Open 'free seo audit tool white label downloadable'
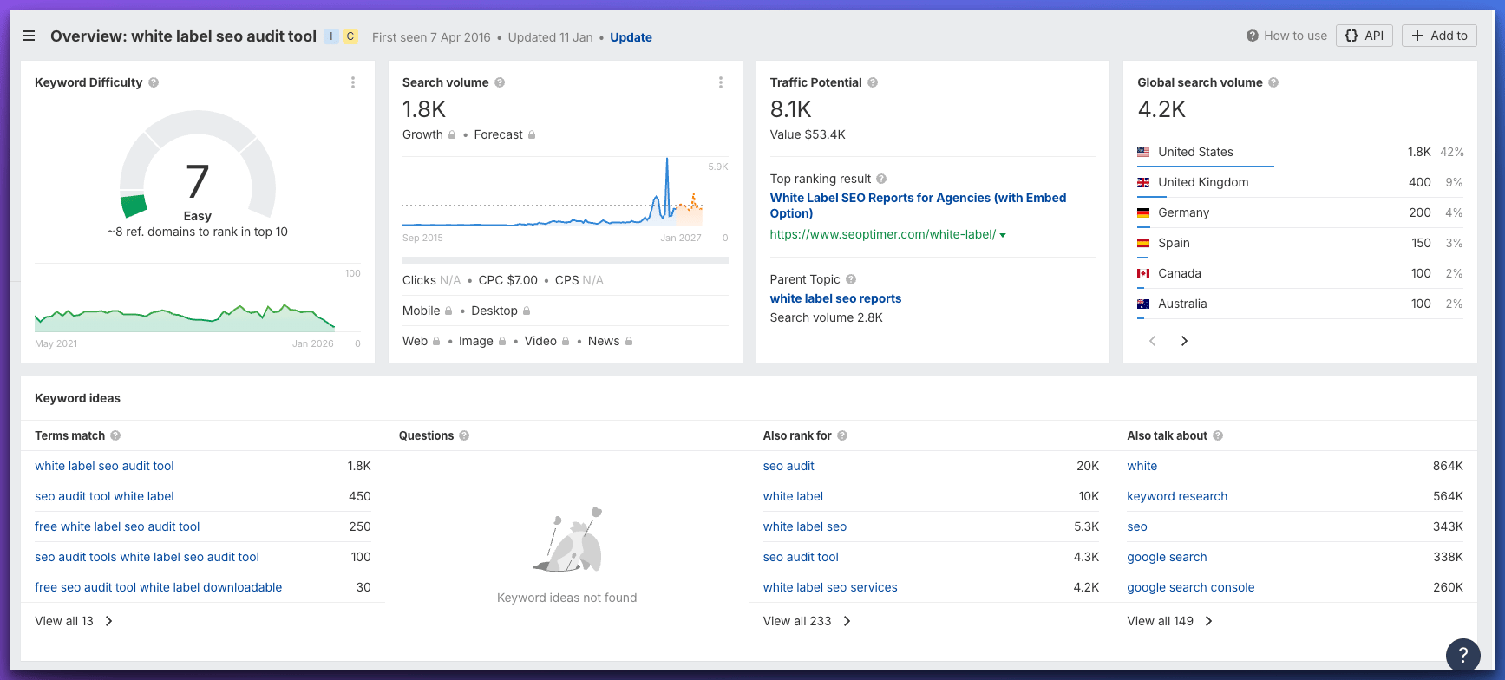 pos(158,587)
